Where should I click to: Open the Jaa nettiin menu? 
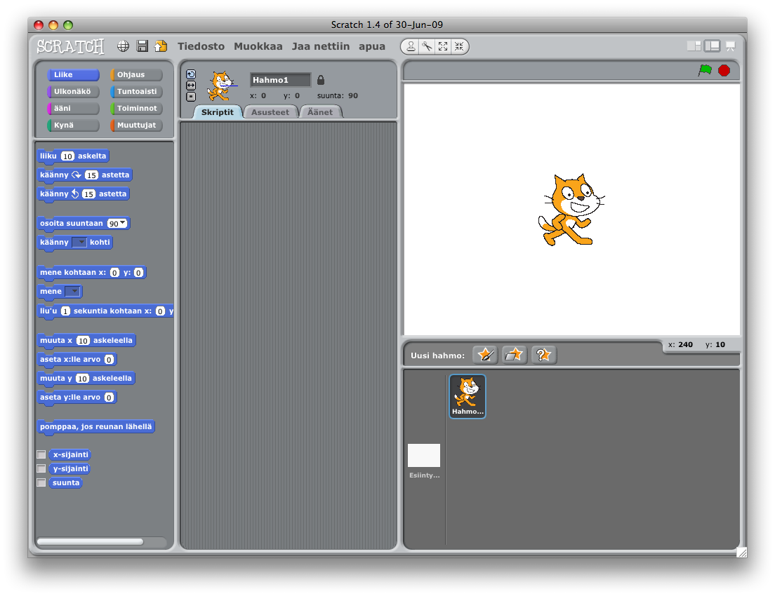coord(320,46)
